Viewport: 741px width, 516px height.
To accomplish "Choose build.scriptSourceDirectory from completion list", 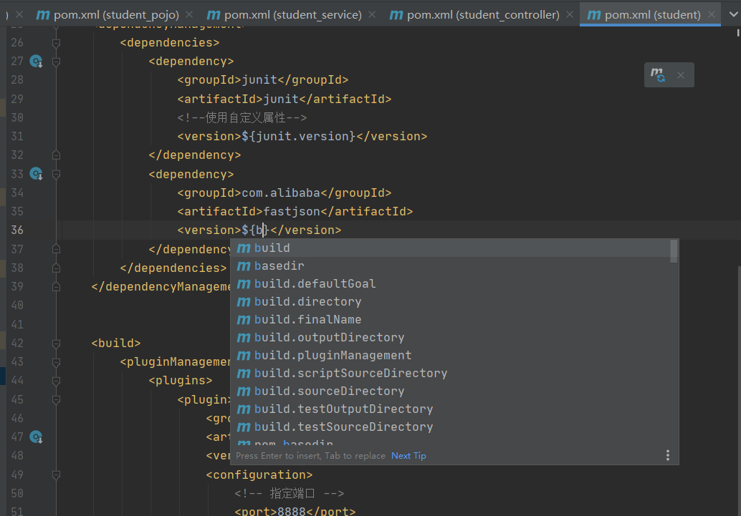I will click(x=450, y=374).
